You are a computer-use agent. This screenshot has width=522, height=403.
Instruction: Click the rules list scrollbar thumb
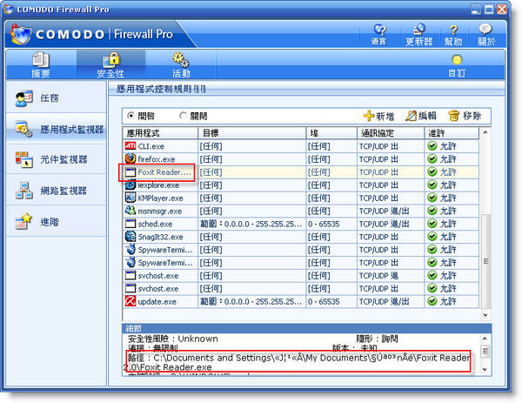click(485, 261)
